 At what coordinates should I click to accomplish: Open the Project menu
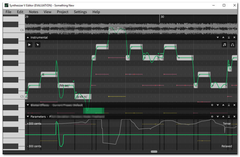(62, 12)
